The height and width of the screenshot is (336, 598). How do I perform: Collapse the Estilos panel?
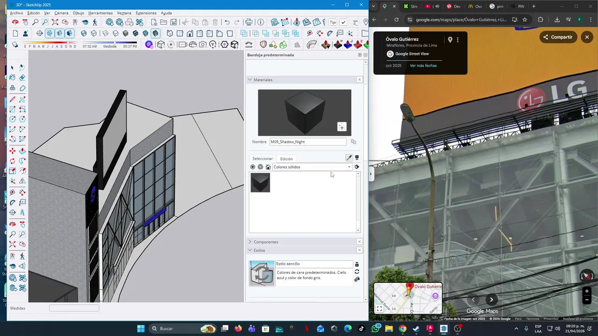250,250
